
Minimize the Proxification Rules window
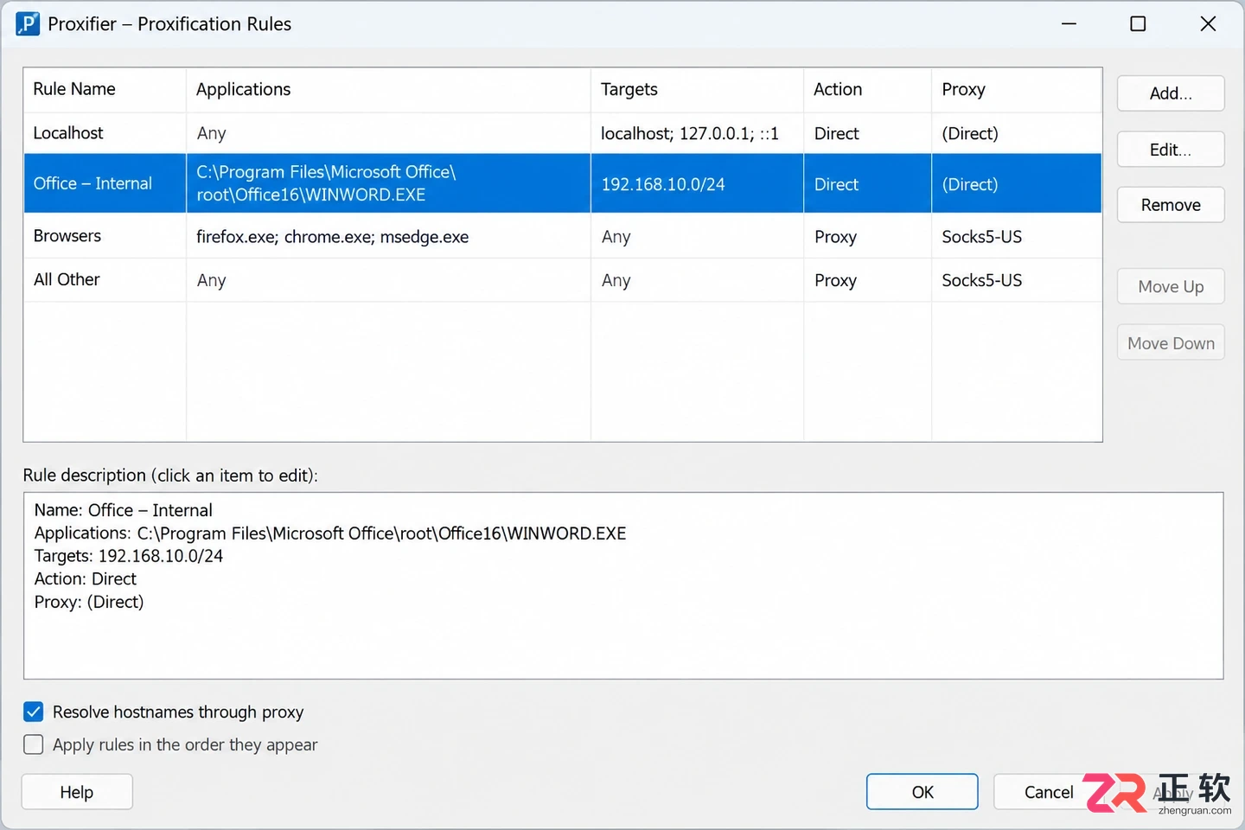pos(1069,24)
